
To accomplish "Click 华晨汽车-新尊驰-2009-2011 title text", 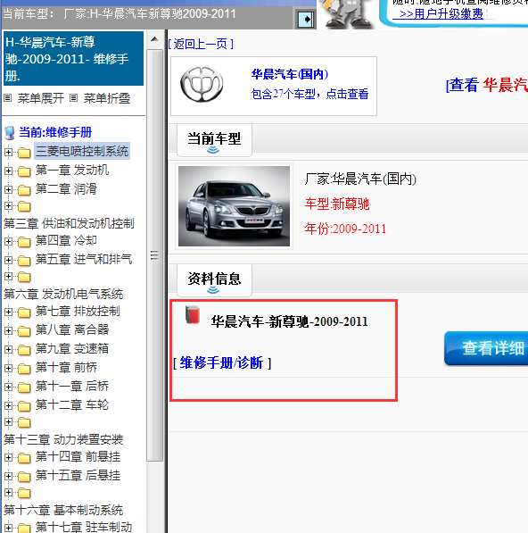I will 289,321.
